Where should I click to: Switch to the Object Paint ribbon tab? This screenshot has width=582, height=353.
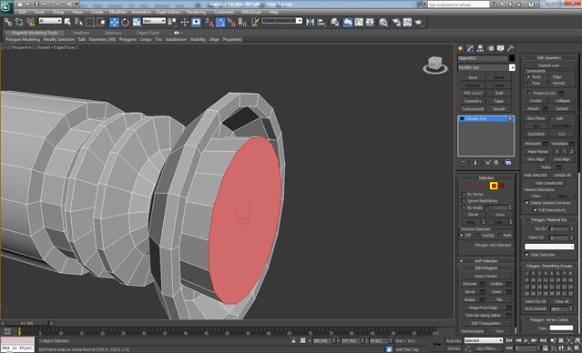pos(148,33)
